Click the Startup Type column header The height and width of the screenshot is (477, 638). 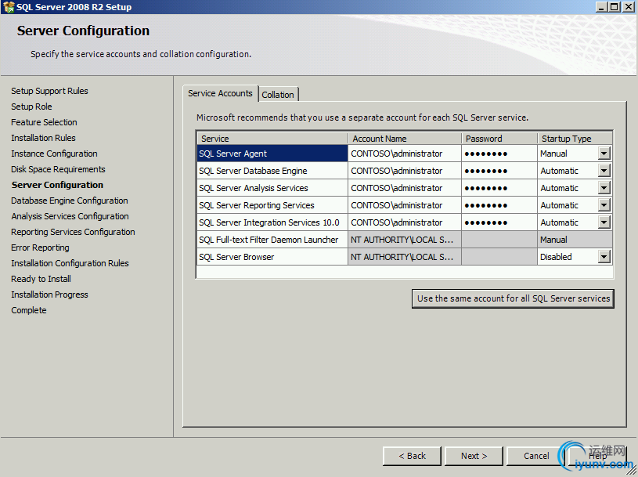point(575,139)
